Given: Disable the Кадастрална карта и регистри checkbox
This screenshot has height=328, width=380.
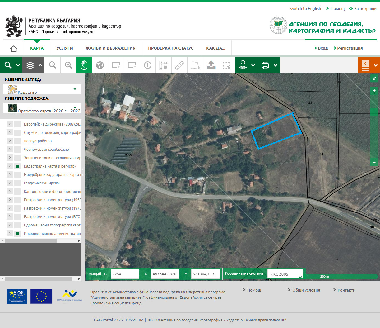Looking at the screenshot, I should click(17, 166).
